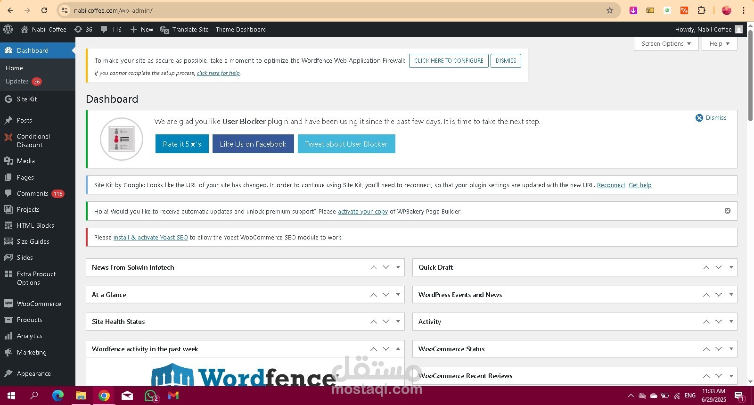
Task: Dismiss the WPBakery activation notice
Action: coord(728,211)
